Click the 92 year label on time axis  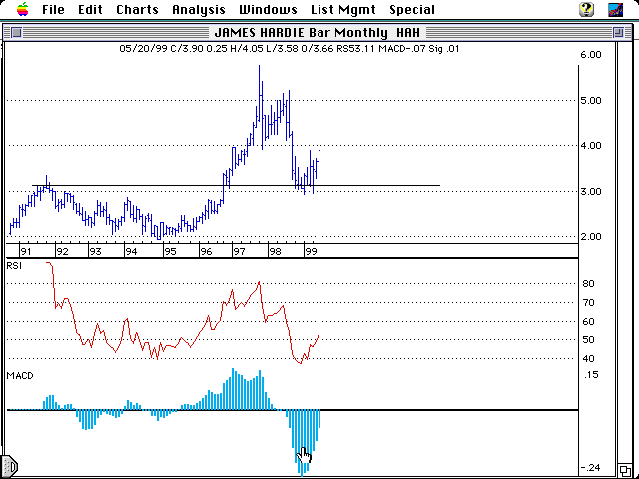click(62, 252)
